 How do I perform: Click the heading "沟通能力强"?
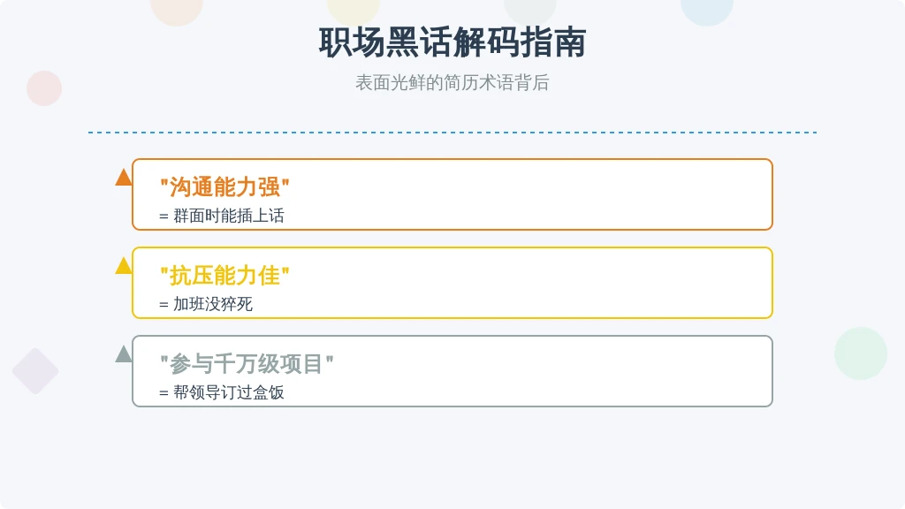pos(224,187)
